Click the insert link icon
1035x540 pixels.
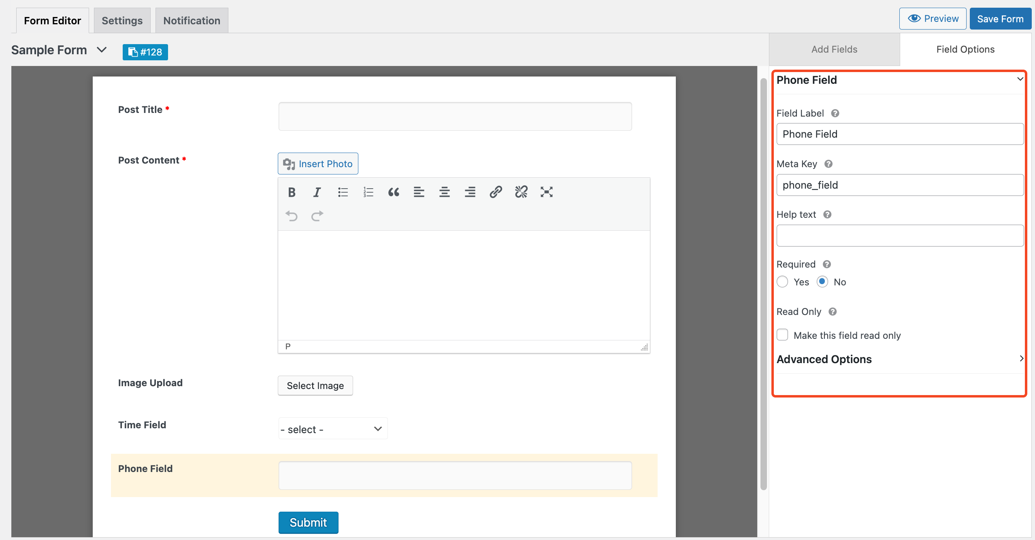pos(495,191)
